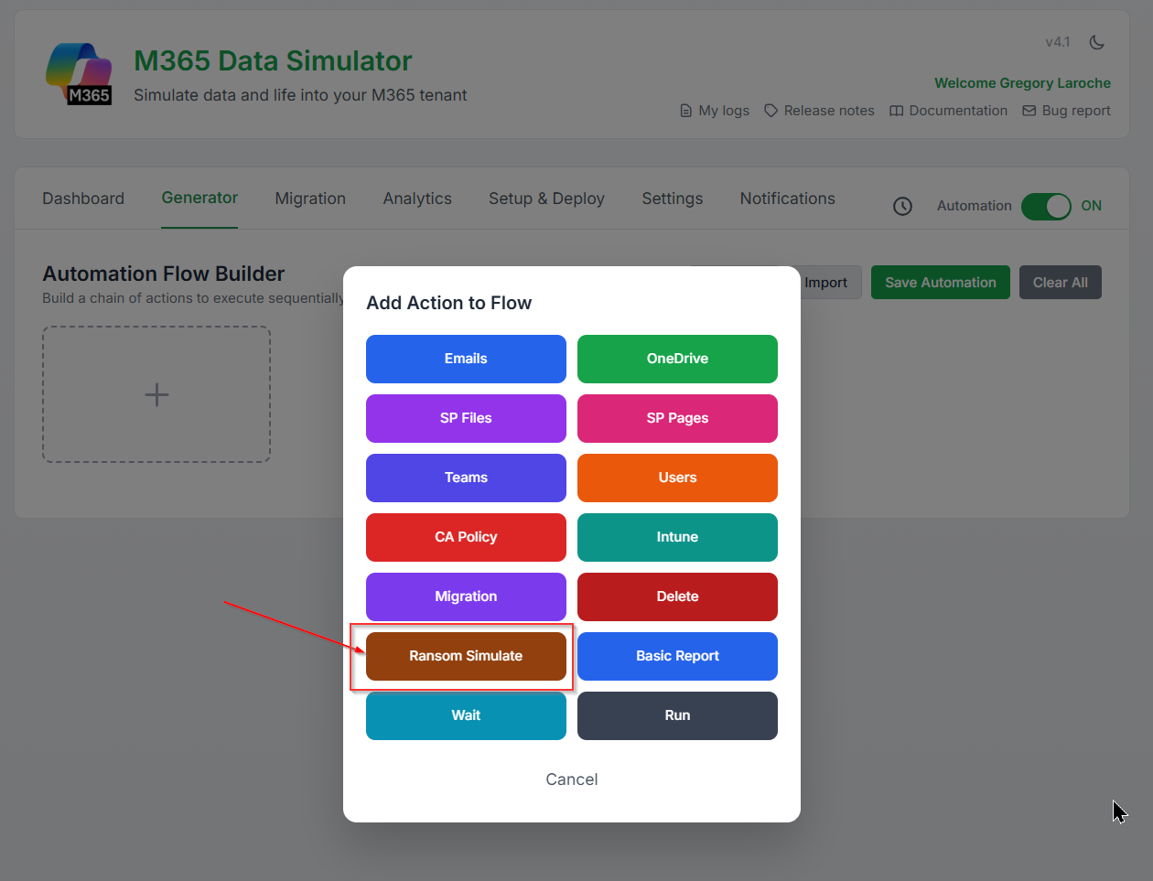Open Release notes from the header
Screen dimensions: 1153x881
pyautogui.click(x=819, y=111)
